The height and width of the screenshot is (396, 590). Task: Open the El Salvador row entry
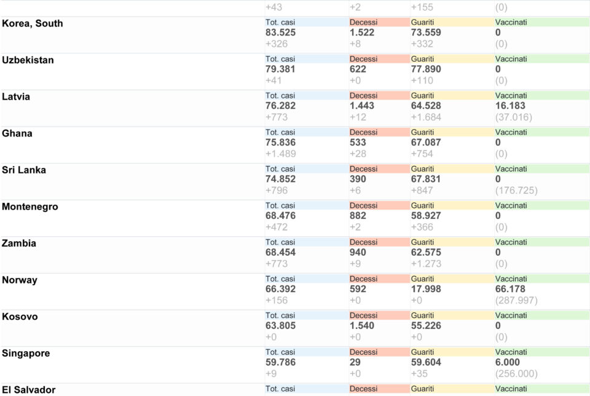coord(29,390)
